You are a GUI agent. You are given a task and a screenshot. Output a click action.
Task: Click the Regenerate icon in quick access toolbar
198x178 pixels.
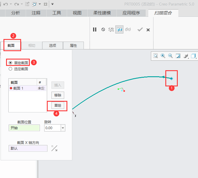click(x=27, y=4)
